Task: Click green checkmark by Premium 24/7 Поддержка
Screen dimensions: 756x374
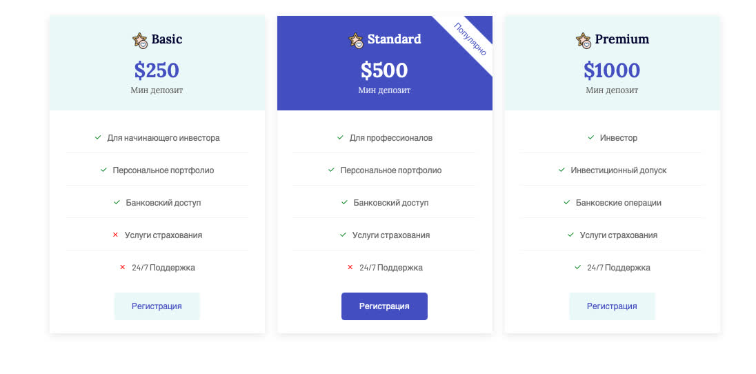Action: tap(577, 267)
